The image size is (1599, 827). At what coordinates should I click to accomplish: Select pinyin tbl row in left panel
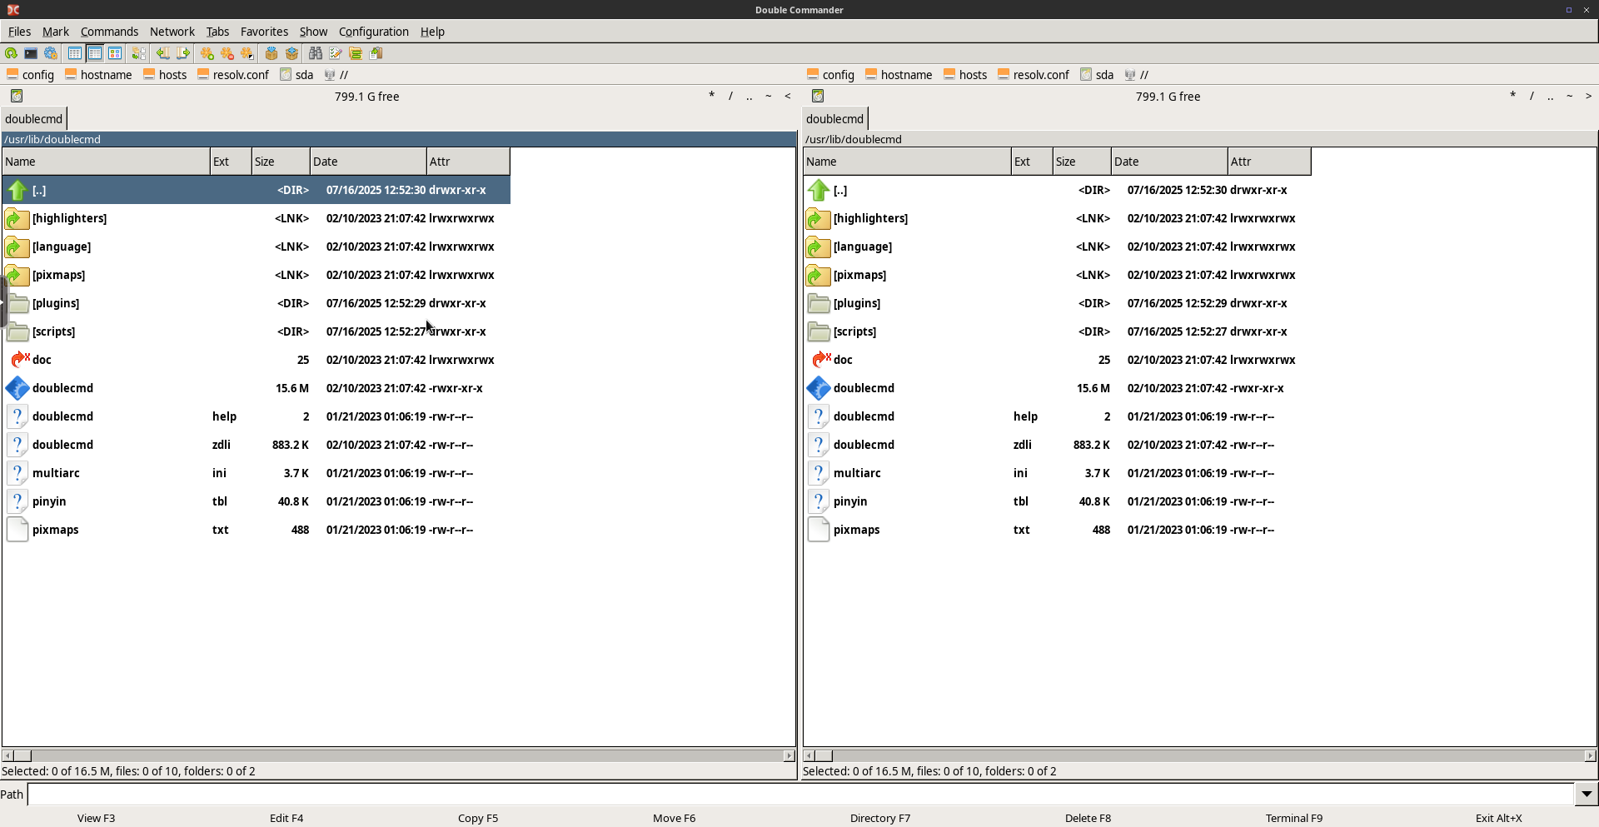[256, 501]
